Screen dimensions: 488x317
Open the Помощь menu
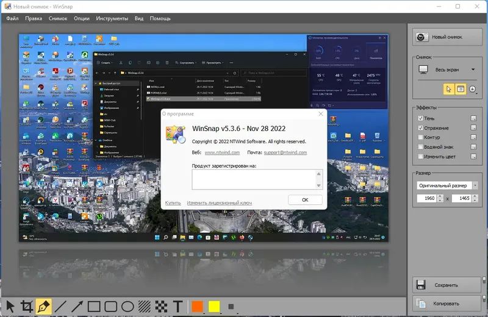[160, 18]
